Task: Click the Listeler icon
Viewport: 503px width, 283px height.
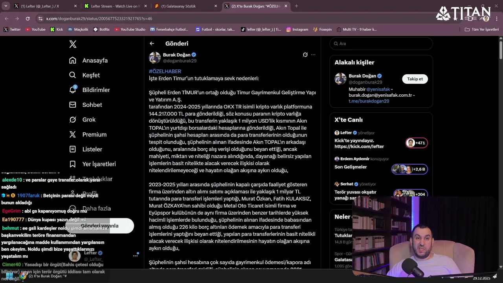Action: 73,149
